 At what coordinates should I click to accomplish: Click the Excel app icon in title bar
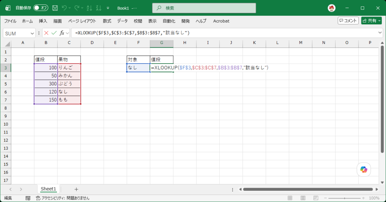(8, 8)
